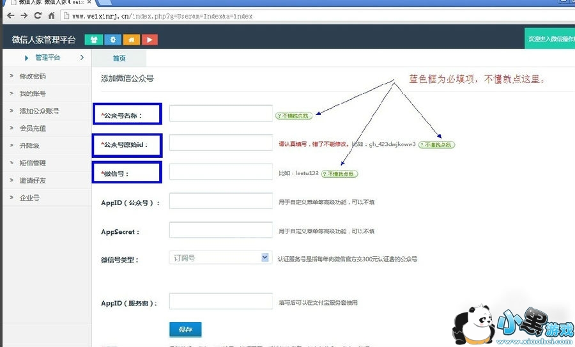Image resolution: width=575 pixels, height=347 pixels.
Task: Close the 微信人家 browser tab
Action: pos(89,2)
